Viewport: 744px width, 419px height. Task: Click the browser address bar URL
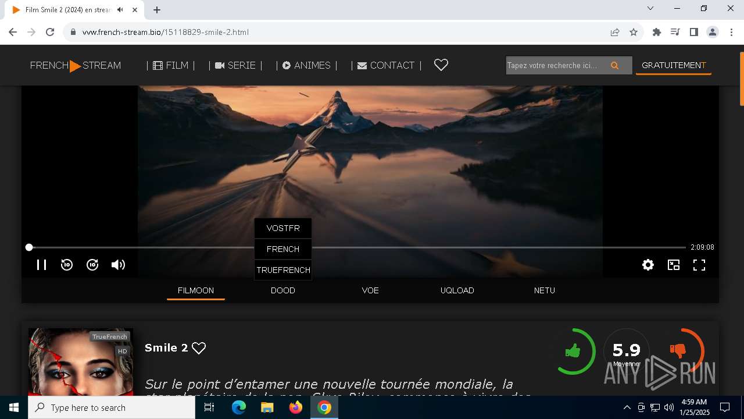(x=166, y=32)
